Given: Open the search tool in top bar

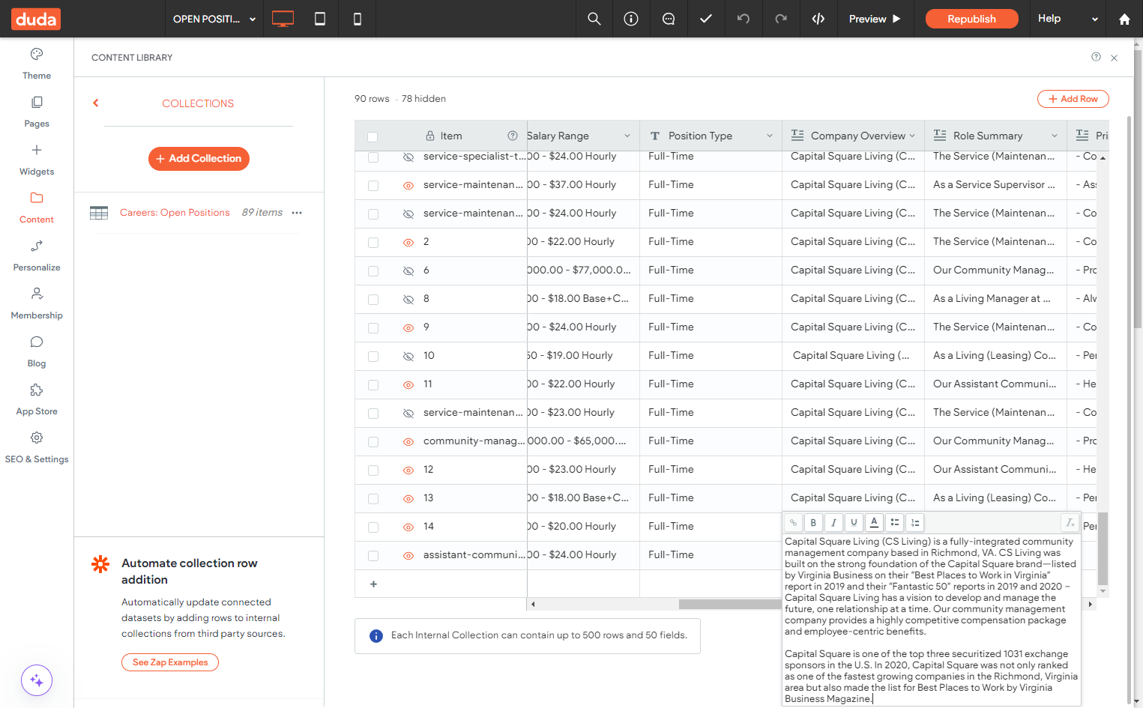Looking at the screenshot, I should pos(594,19).
